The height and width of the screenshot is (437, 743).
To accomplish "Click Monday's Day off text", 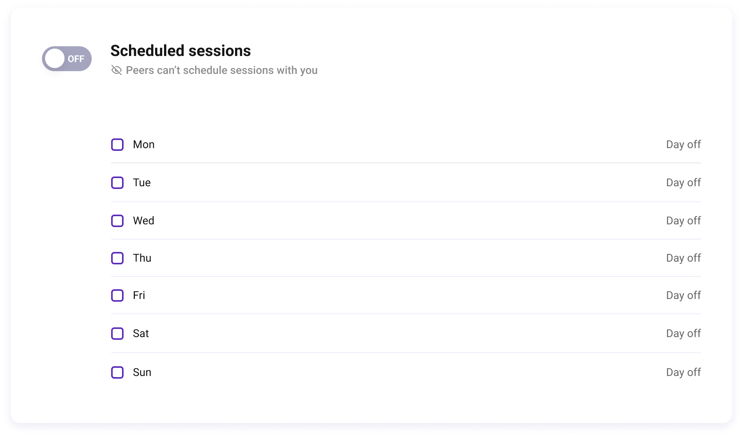I will click(684, 145).
